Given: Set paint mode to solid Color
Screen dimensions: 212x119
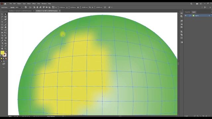Looking at the screenshot, I should point(1,59).
